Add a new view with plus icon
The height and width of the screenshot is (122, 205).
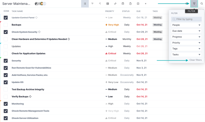click(x=146, y=4)
